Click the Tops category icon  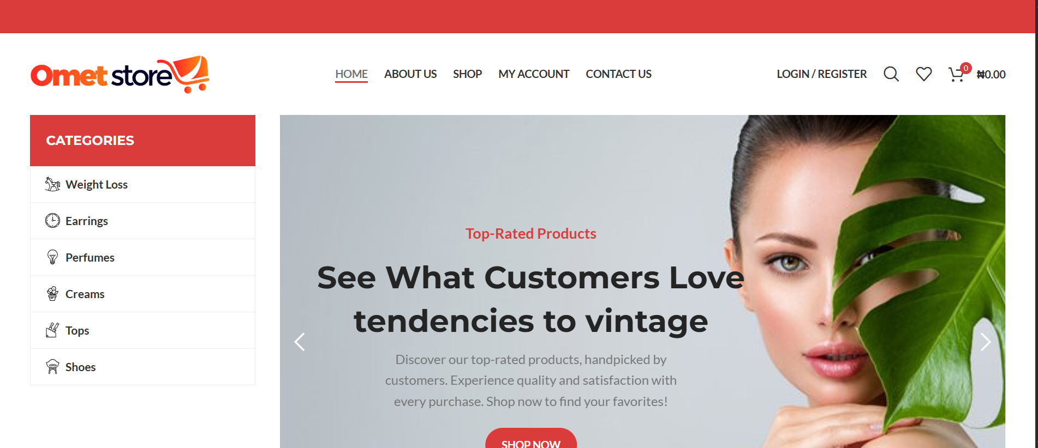[x=52, y=330]
